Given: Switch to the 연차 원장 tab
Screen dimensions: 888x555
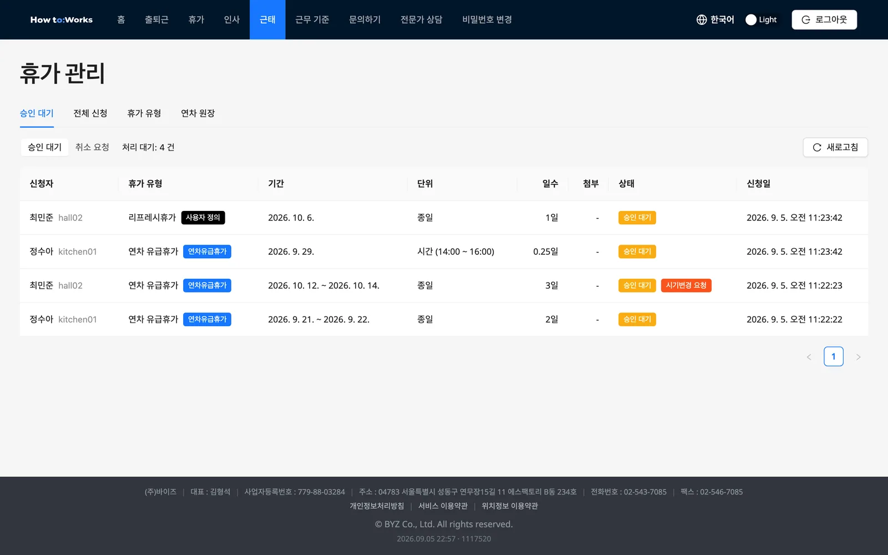Looking at the screenshot, I should click(198, 113).
